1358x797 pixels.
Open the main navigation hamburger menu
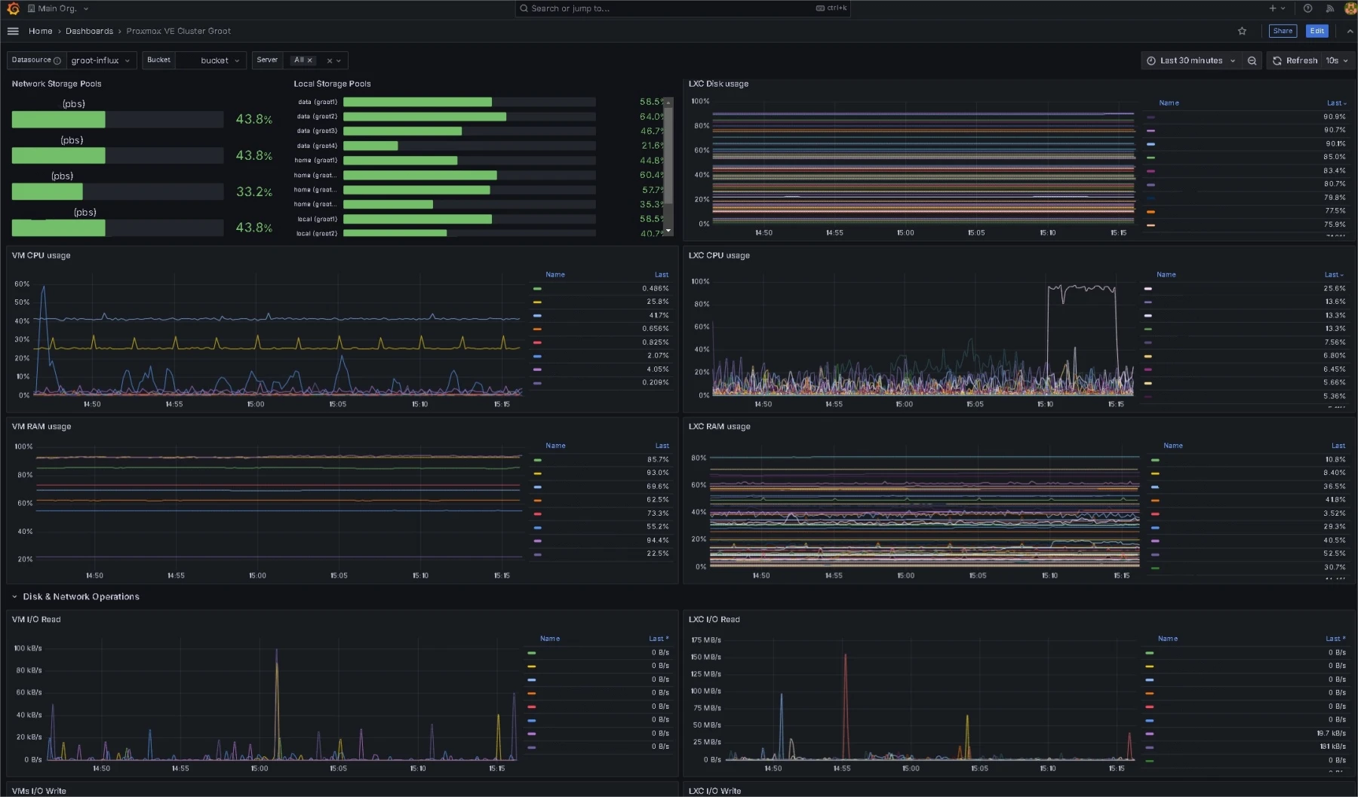pos(13,31)
